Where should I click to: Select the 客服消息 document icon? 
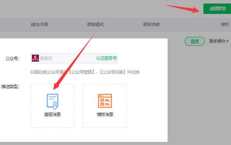click(52, 102)
